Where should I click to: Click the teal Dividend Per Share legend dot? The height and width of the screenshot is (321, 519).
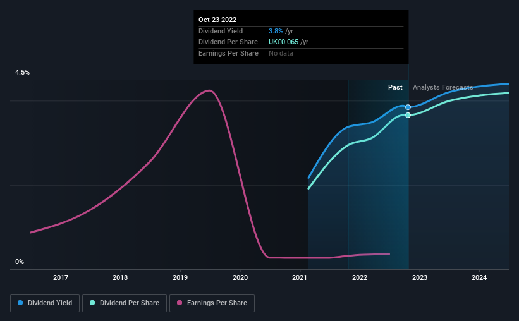(x=92, y=303)
